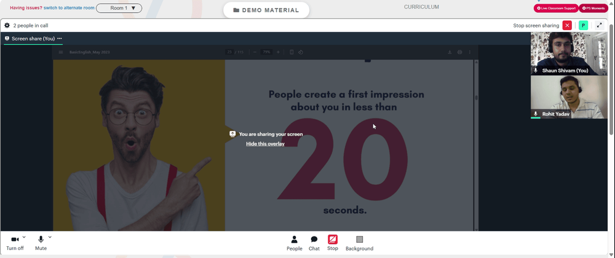Open call settings gear icon

[7, 25]
